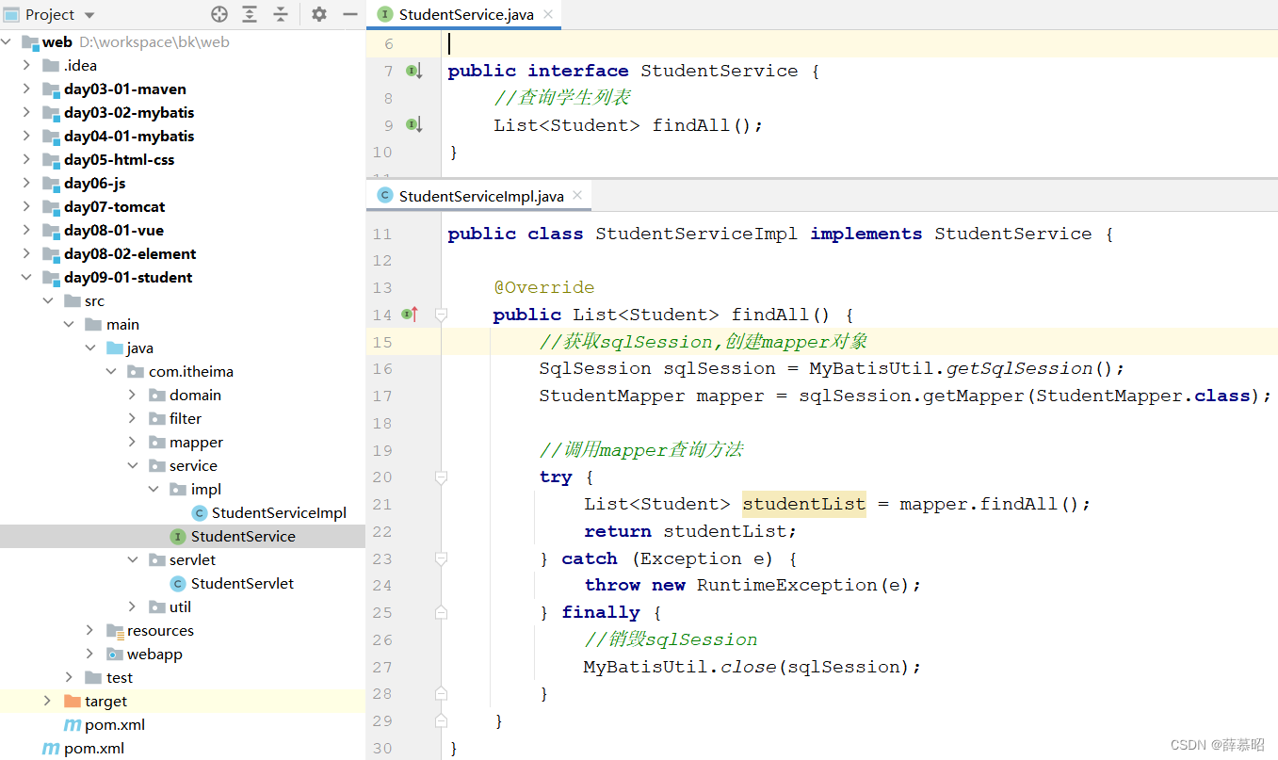Viewport: 1278px width, 760px height.
Task: Click the implemented-by gutter icon on line 9
Action: click(413, 124)
